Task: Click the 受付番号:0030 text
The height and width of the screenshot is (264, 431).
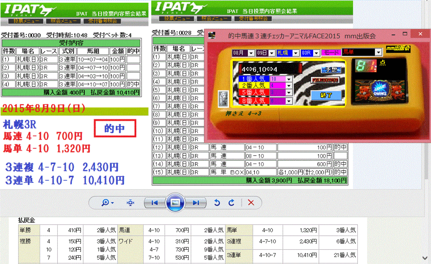Action: point(21,35)
